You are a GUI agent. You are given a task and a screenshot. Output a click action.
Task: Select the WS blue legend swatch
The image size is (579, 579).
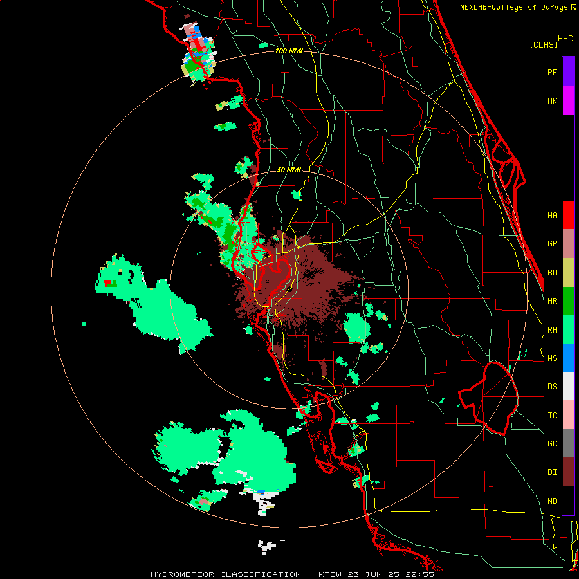[x=568, y=358]
